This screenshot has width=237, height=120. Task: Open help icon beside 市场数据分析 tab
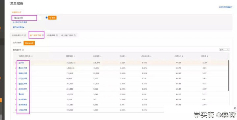tap(25, 35)
